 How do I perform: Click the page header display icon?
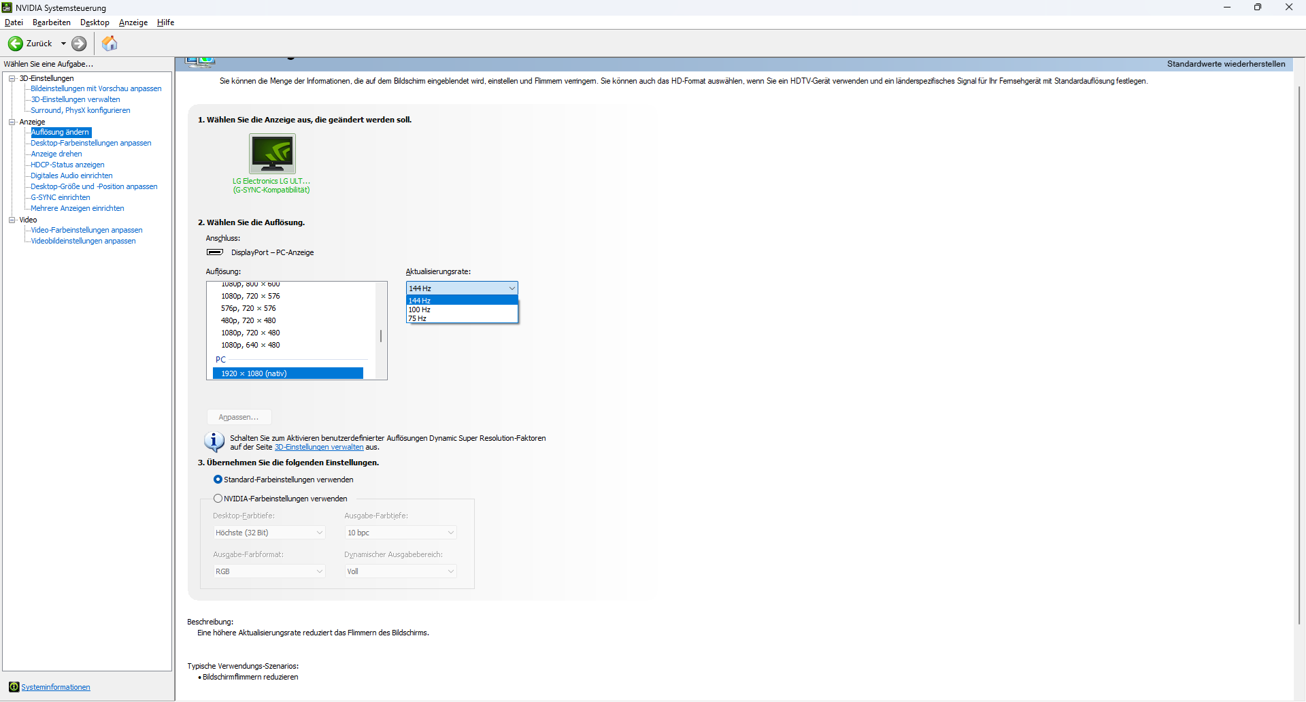pyautogui.click(x=201, y=62)
